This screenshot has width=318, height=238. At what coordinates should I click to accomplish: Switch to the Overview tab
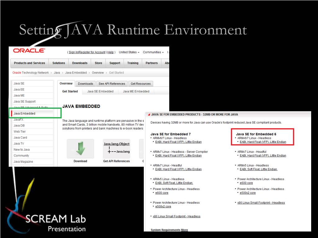(x=66, y=84)
